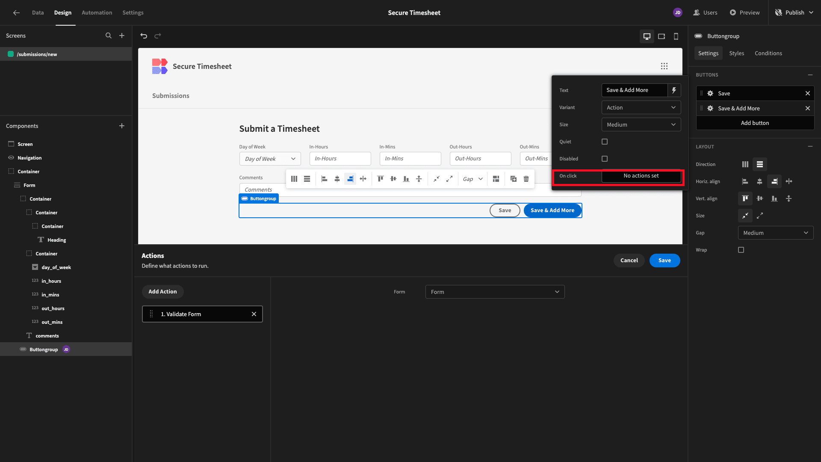
Task: Open the Form selection dropdown
Action: pos(495,292)
